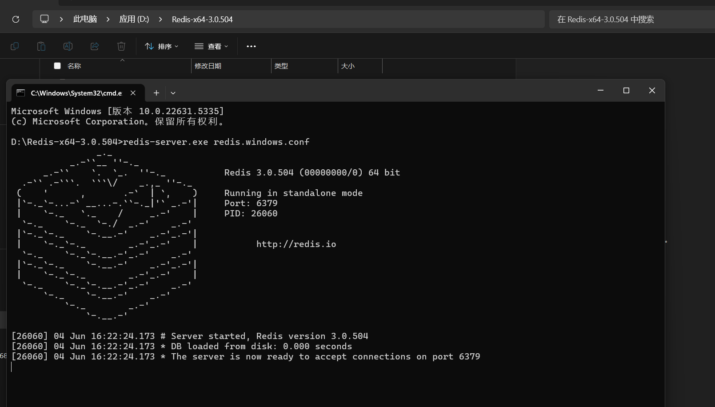
Task: Open 应用 (D:) from the breadcrumb bar
Action: pos(134,19)
